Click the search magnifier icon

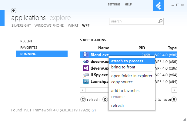pos(160,21)
